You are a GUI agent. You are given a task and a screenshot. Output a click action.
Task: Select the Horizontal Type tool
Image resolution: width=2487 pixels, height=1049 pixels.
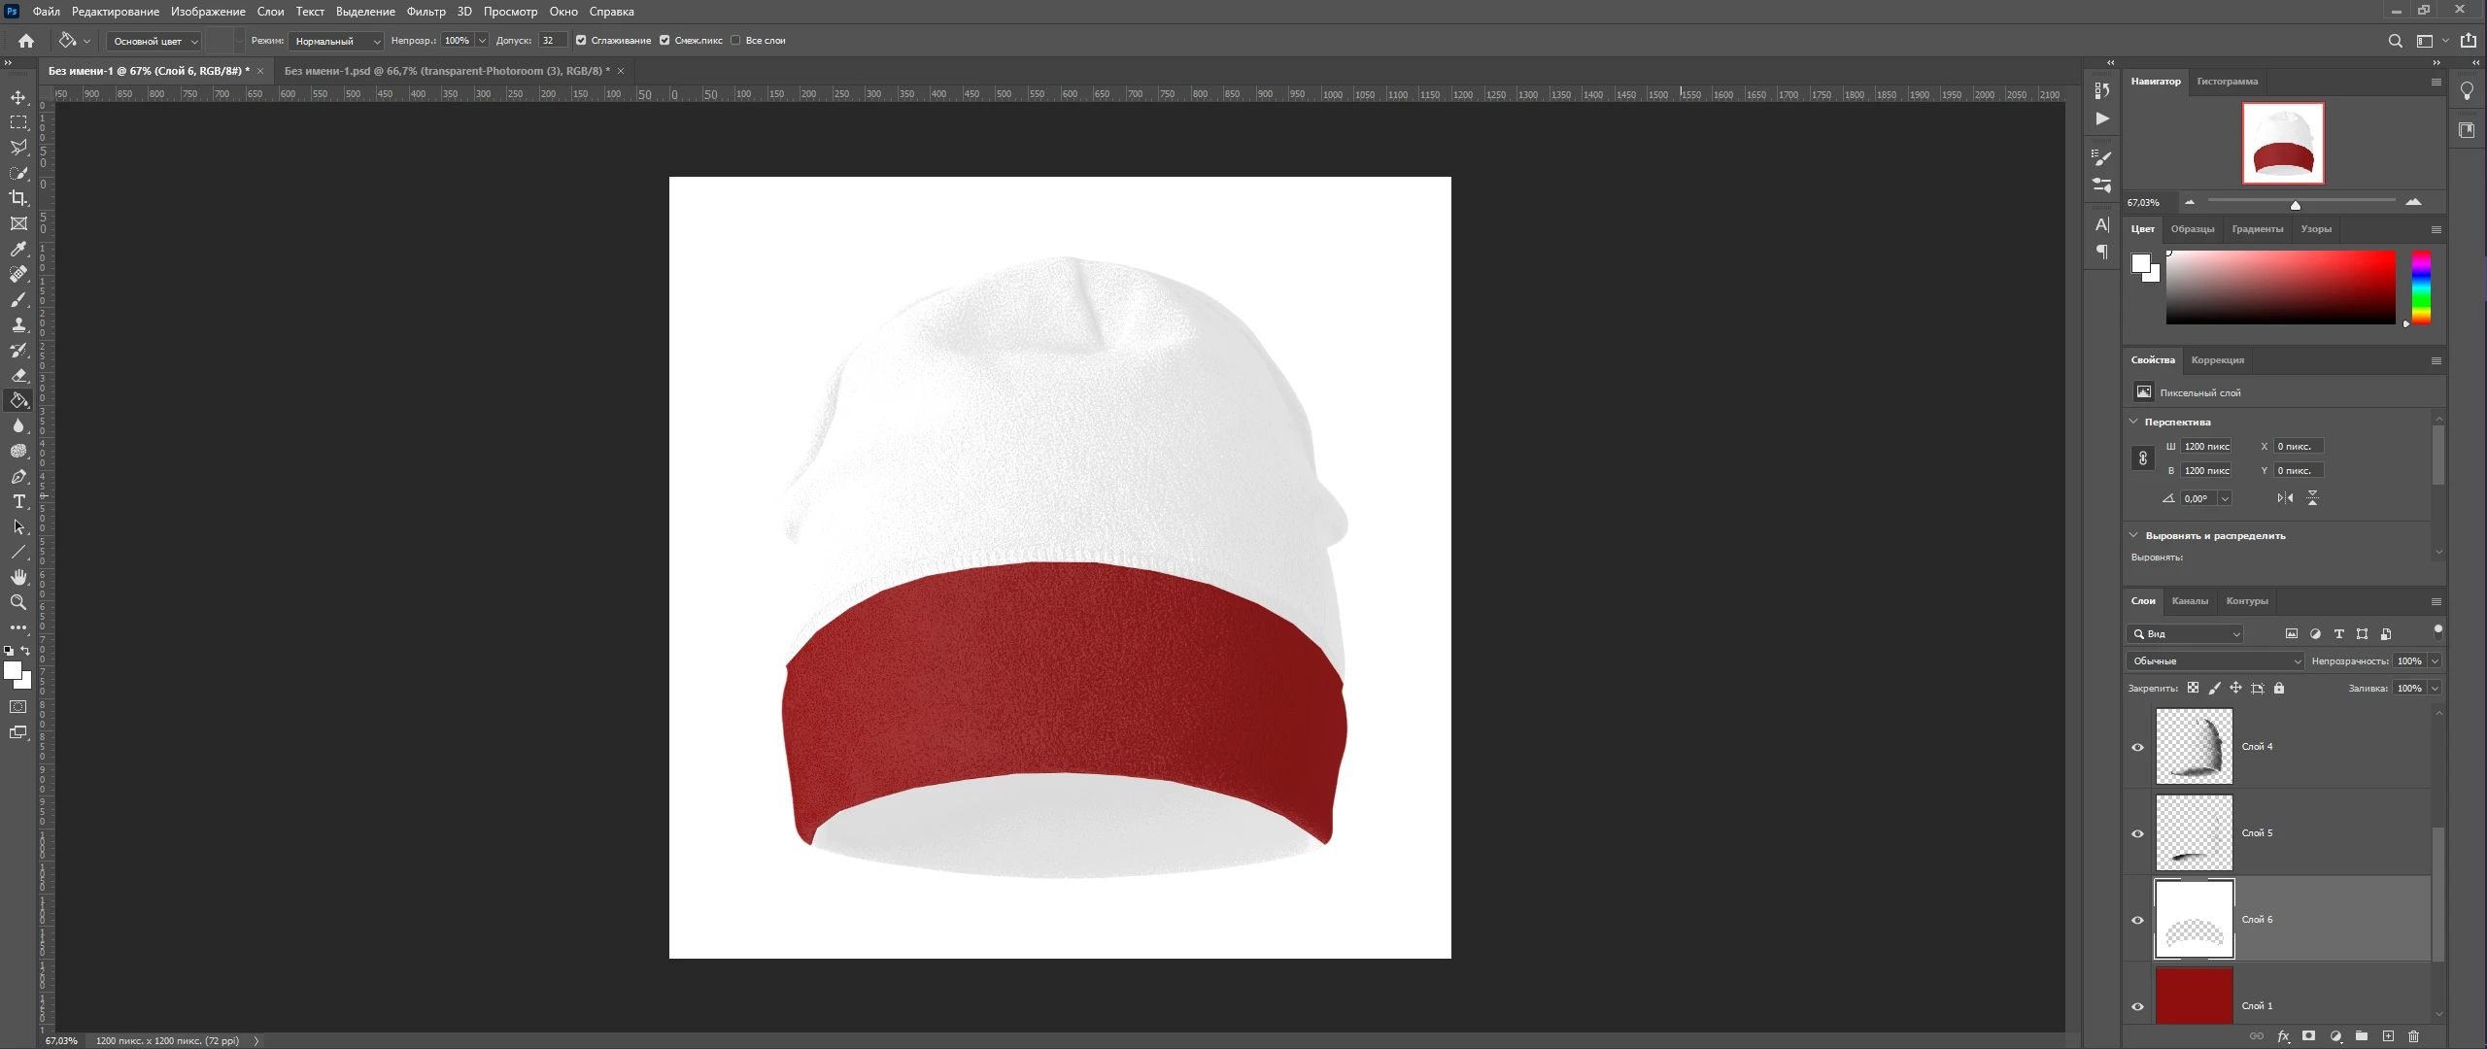[18, 501]
